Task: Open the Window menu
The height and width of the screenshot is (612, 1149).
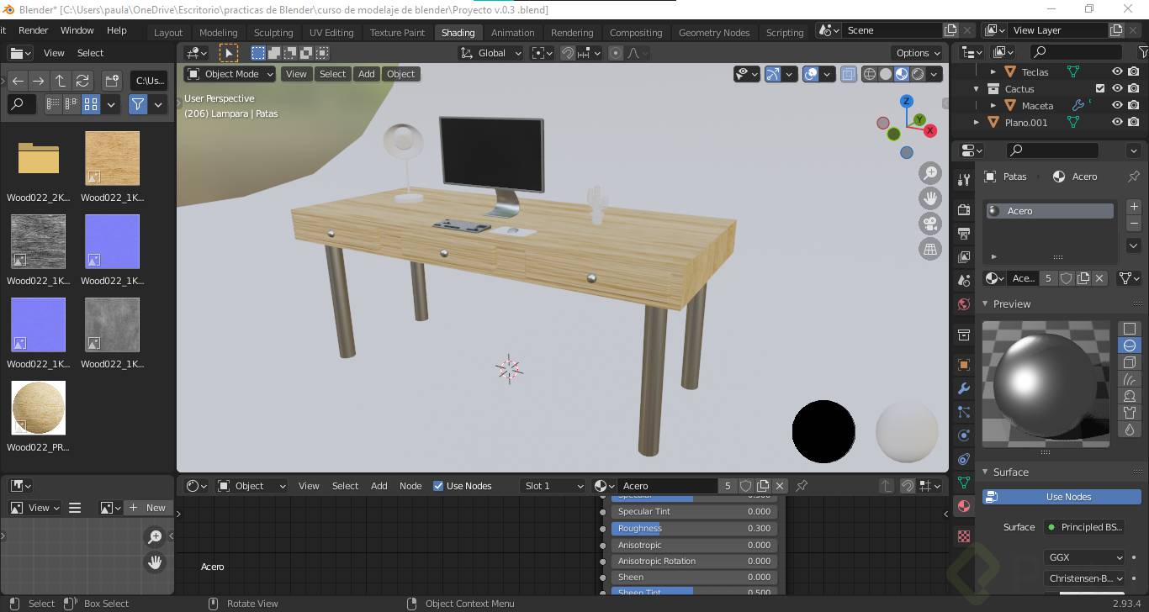Action: [77, 30]
